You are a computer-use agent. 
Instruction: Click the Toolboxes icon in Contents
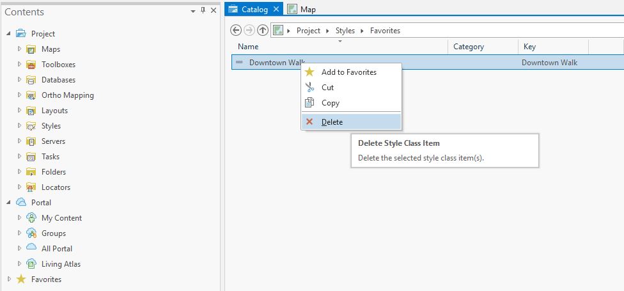point(31,65)
